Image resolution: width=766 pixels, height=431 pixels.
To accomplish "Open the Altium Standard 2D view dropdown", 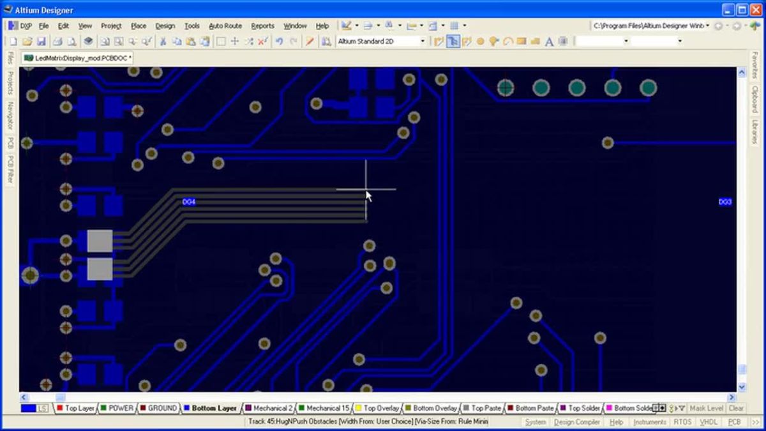I will point(423,41).
